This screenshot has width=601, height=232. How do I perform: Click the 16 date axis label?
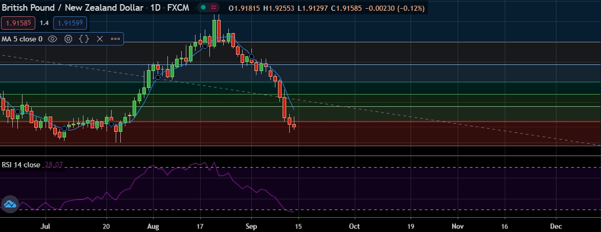pos(504,226)
